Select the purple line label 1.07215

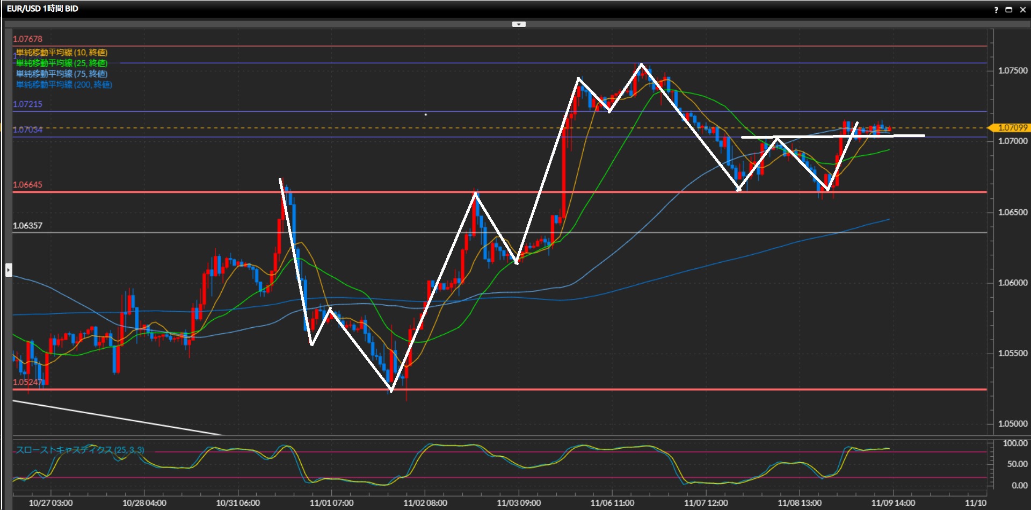[27, 104]
